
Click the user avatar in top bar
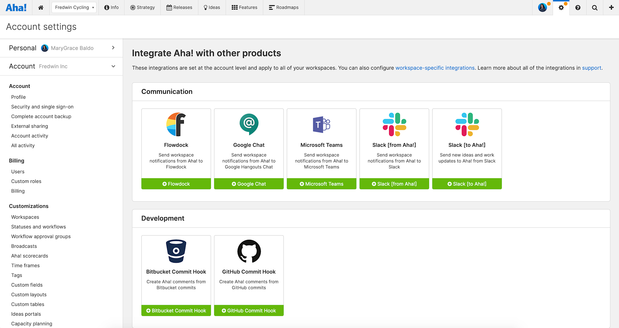[x=542, y=7]
